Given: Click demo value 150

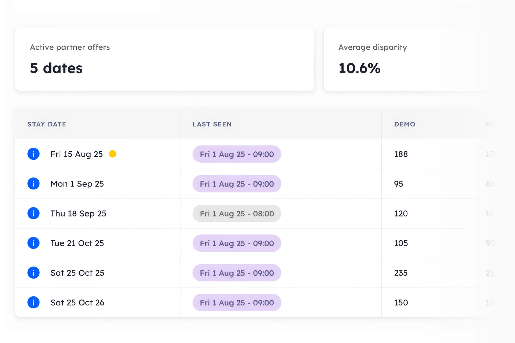Looking at the screenshot, I should [401, 303].
